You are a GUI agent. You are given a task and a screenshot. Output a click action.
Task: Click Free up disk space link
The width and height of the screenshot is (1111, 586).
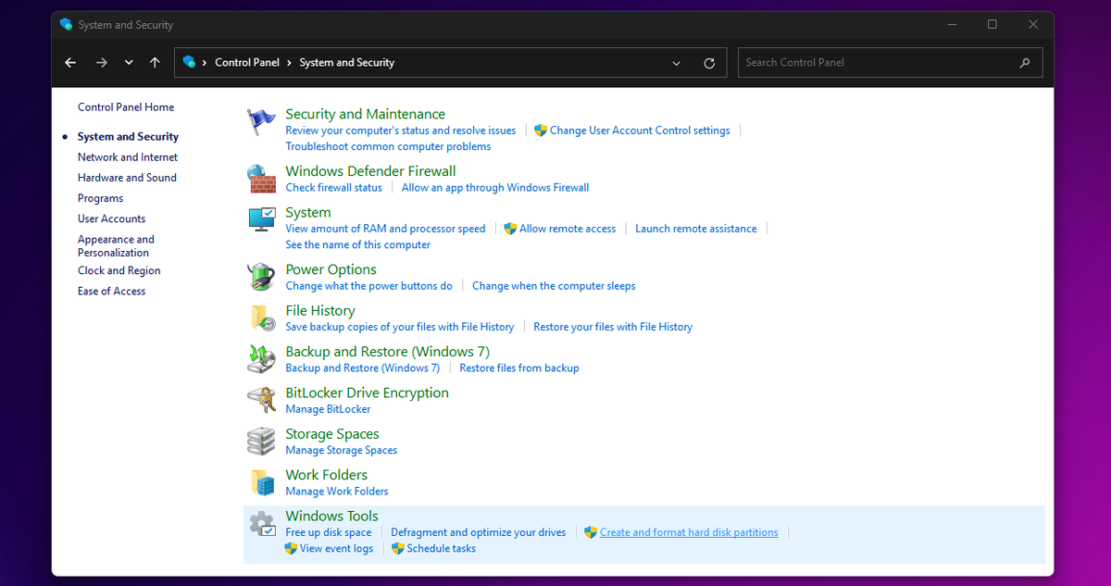tap(329, 532)
